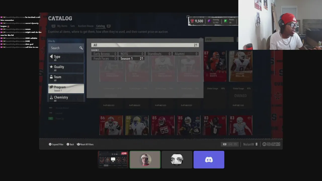Click the search magnifier icon
This screenshot has width=322, height=181.
[81, 48]
